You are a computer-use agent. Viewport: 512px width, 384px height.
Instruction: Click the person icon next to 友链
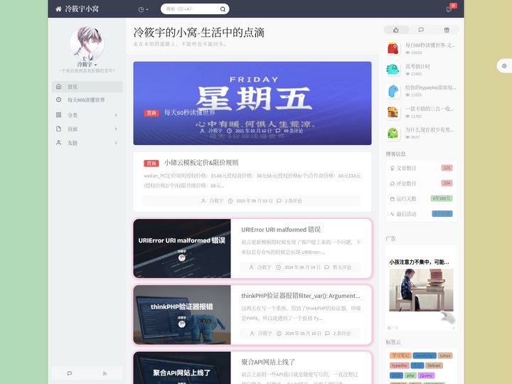coord(59,143)
